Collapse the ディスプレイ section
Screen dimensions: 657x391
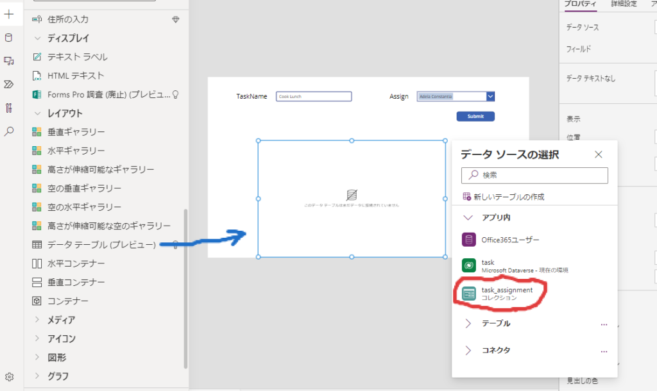pyautogui.click(x=37, y=38)
